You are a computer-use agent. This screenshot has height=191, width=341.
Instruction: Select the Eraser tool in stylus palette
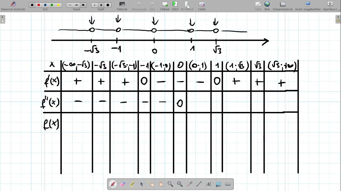click(x=122, y=184)
